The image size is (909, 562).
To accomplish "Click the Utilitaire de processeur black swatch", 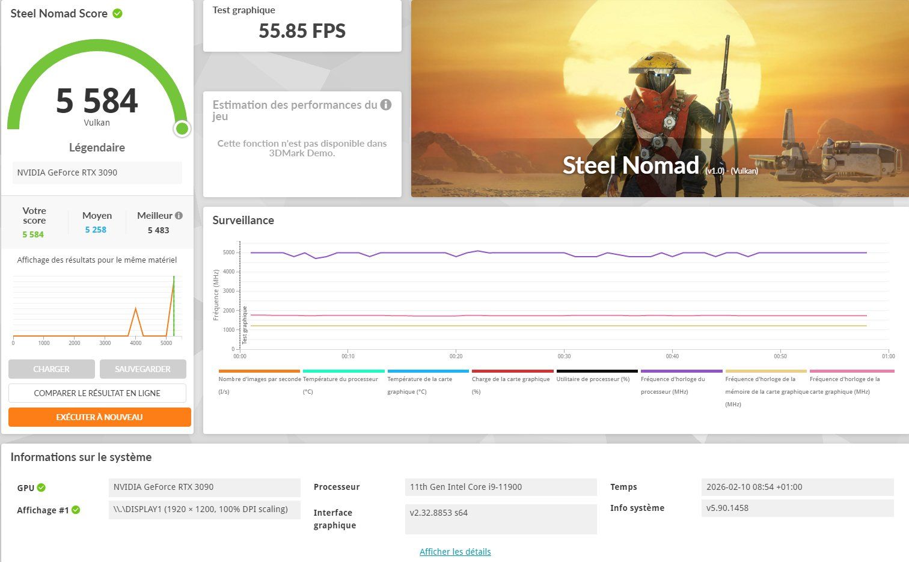I will click(x=597, y=371).
